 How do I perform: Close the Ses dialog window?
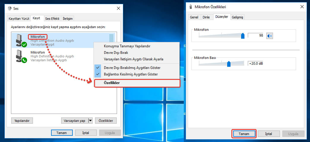(x=118, y=8)
